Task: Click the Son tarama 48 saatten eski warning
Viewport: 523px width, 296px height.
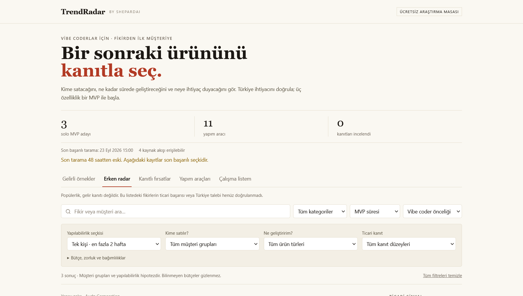Action: pyautogui.click(x=135, y=160)
